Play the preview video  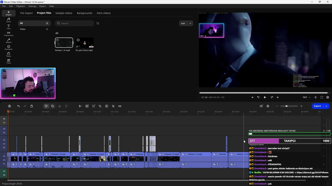coord(265,97)
